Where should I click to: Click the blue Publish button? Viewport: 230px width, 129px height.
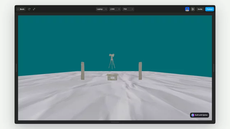click(x=210, y=9)
